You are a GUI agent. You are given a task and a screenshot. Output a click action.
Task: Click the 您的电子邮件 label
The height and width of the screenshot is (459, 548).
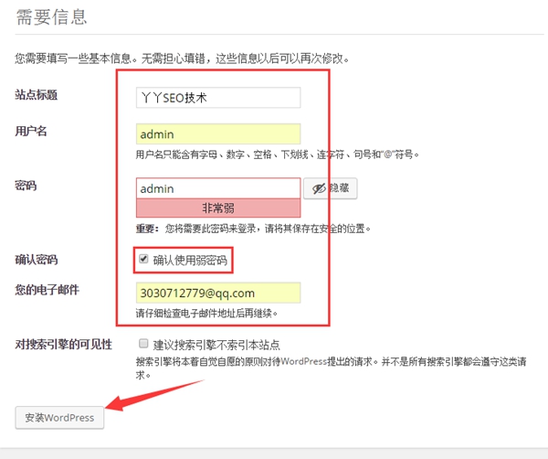pyautogui.click(x=47, y=290)
